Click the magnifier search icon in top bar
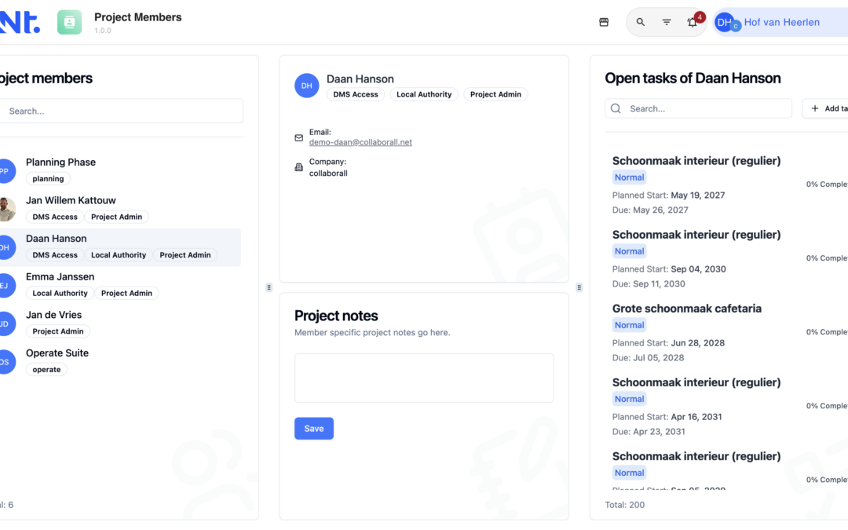The image size is (848, 530). tap(641, 22)
